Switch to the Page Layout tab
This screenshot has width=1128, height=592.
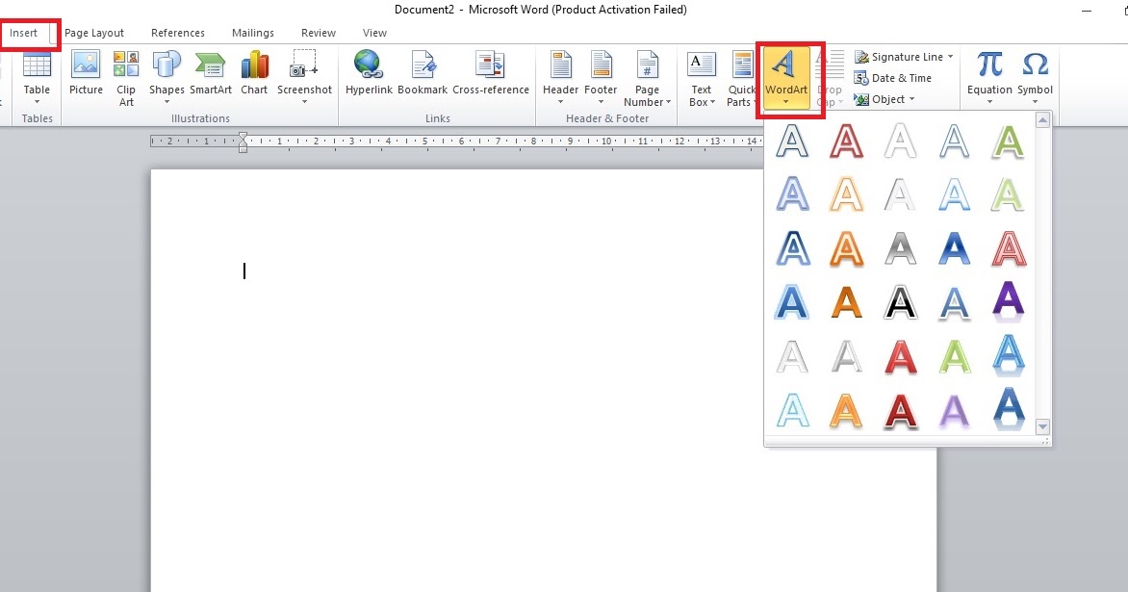coord(94,33)
